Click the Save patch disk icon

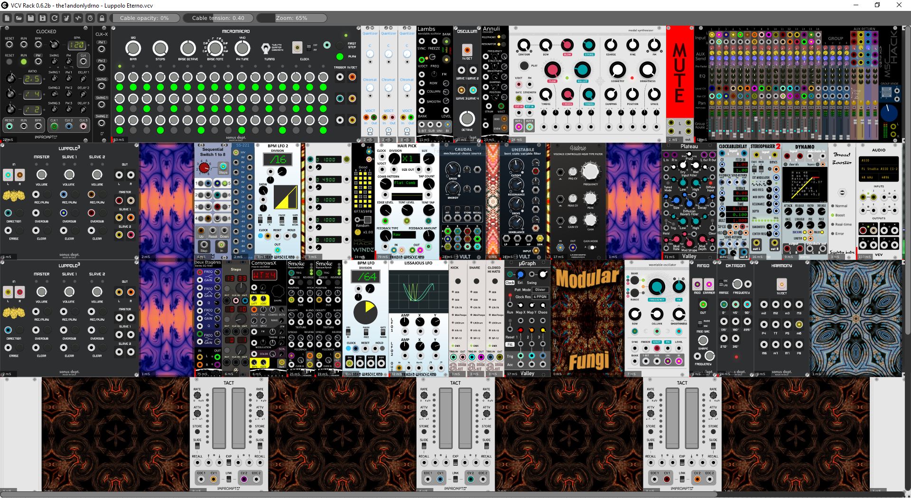31,18
